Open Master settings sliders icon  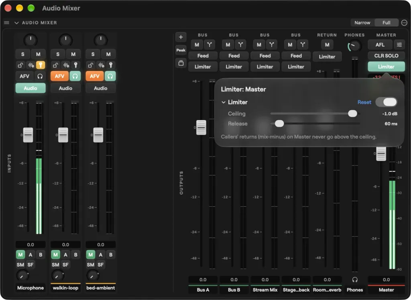399,45
